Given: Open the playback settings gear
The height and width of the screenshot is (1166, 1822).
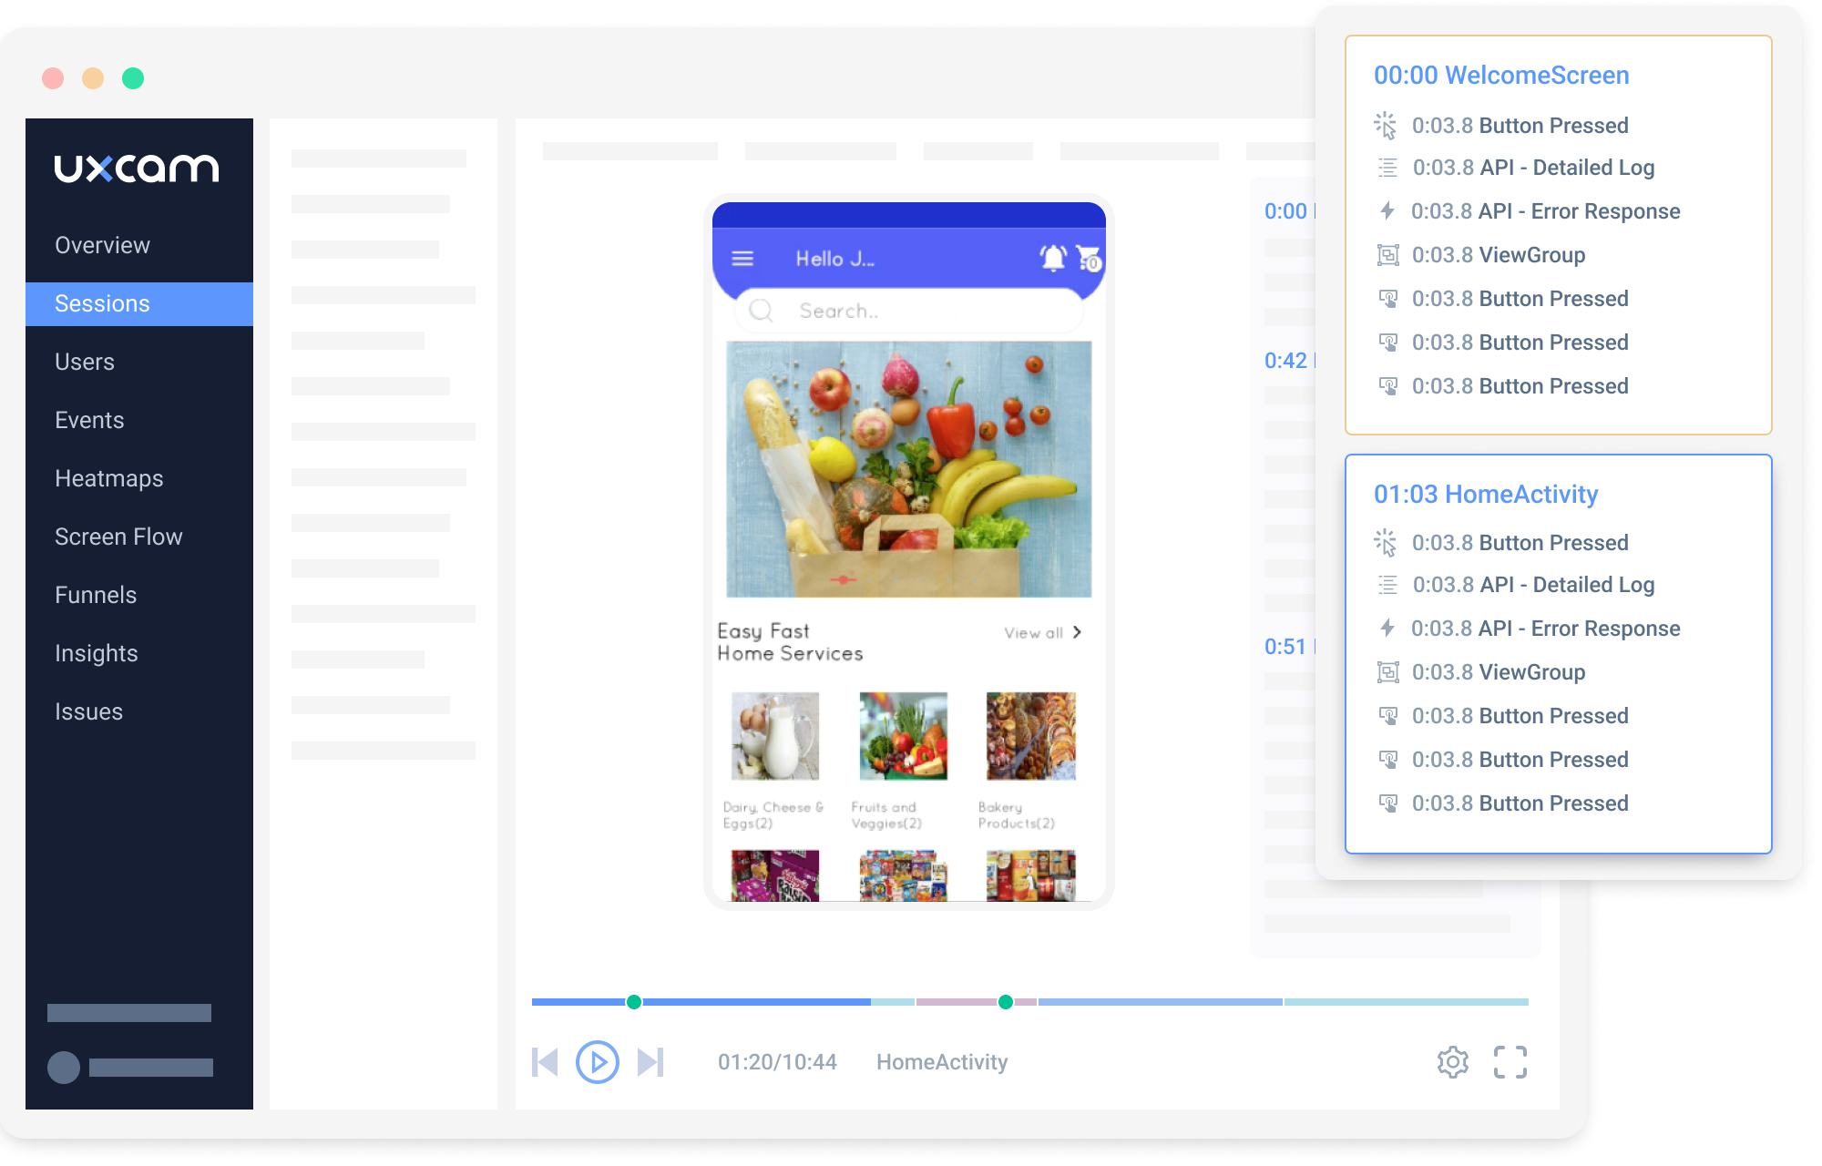Looking at the screenshot, I should [x=1453, y=1062].
